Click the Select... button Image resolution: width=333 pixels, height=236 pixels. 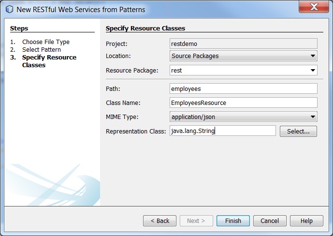pyautogui.click(x=298, y=131)
